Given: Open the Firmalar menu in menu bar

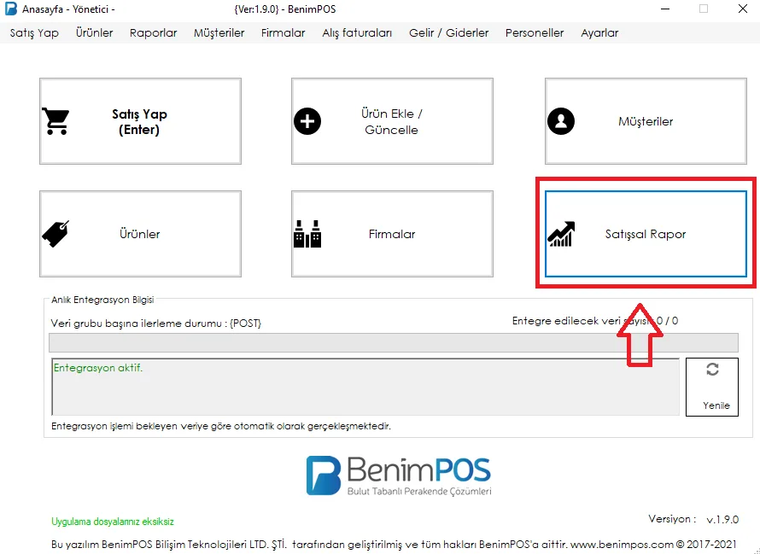Looking at the screenshot, I should [283, 33].
